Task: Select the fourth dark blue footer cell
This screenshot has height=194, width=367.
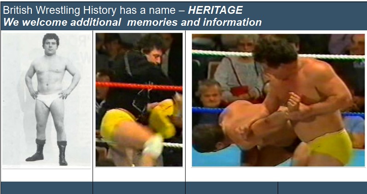Action: [x=322, y=188]
